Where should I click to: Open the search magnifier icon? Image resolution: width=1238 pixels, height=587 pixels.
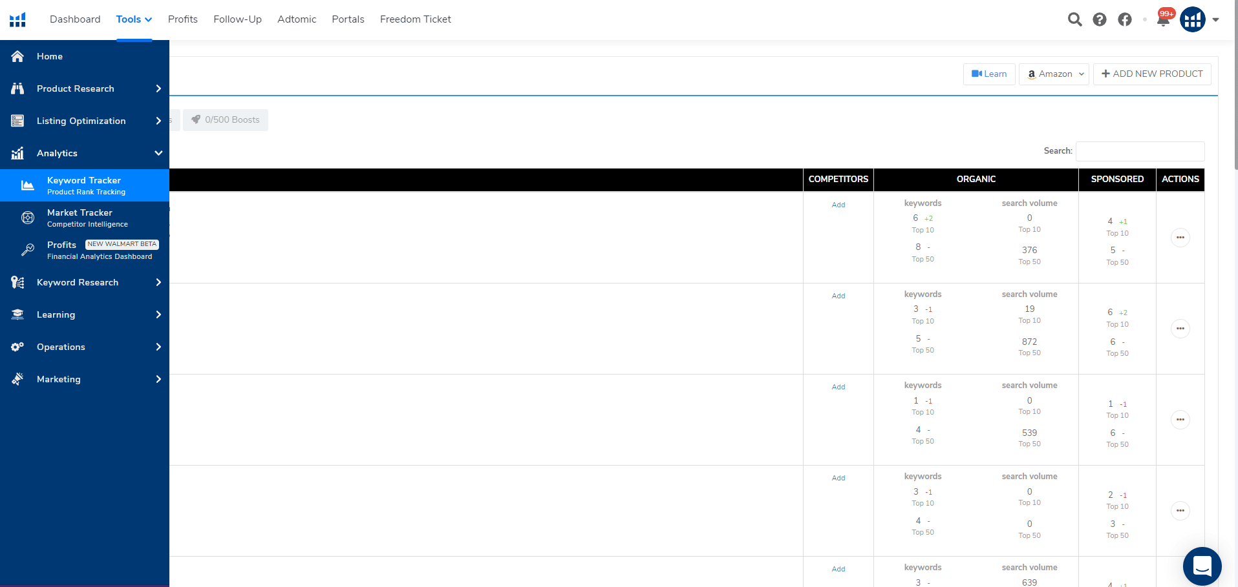pyautogui.click(x=1074, y=19)
